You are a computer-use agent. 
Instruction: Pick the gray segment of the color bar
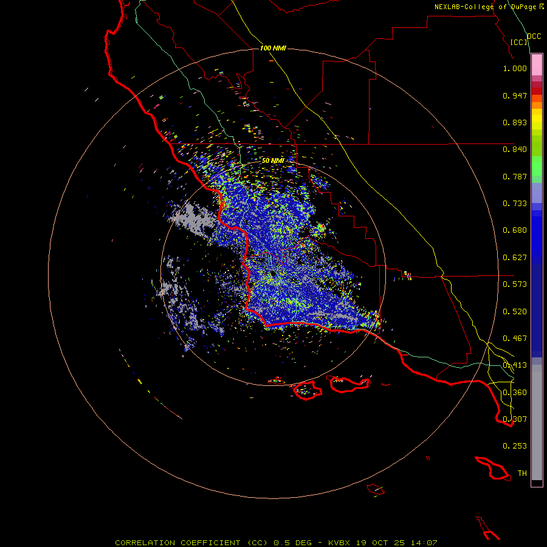537,422
